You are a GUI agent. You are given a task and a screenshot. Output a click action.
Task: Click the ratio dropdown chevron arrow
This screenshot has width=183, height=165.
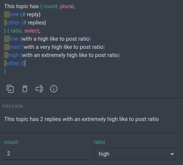172,154
